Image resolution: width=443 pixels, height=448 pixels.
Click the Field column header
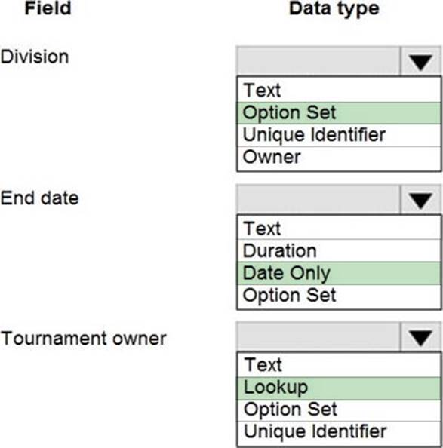point(48,8)
